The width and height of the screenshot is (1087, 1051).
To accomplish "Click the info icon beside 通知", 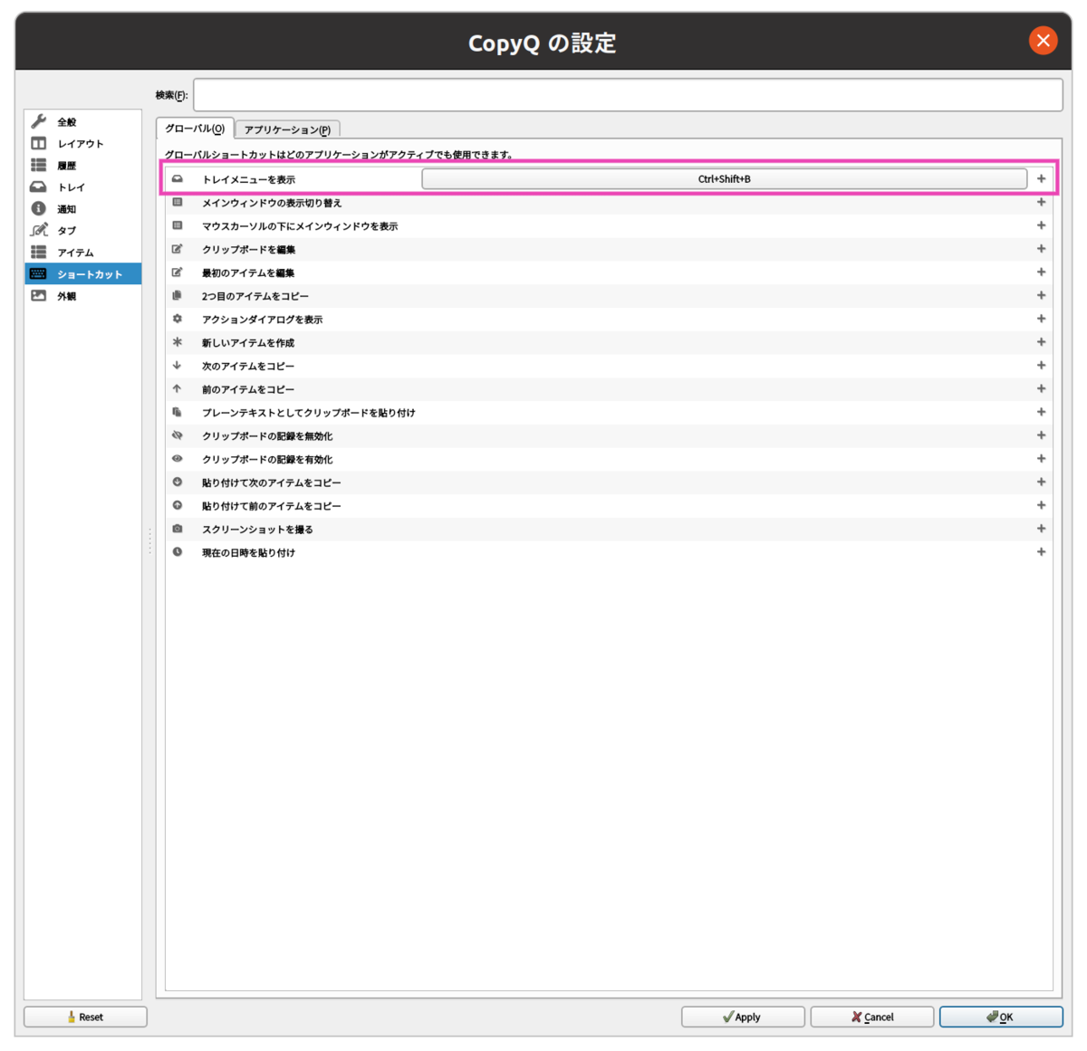I will coord(39,208).
